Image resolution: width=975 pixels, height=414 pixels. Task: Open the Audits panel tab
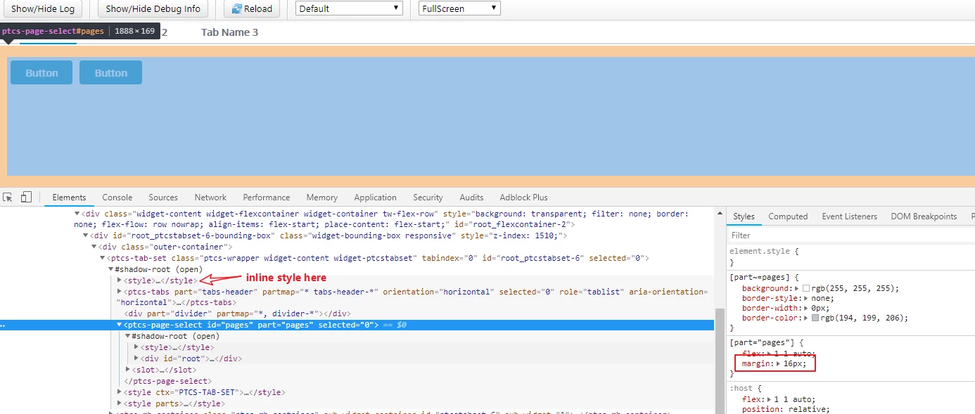[471, 198]
